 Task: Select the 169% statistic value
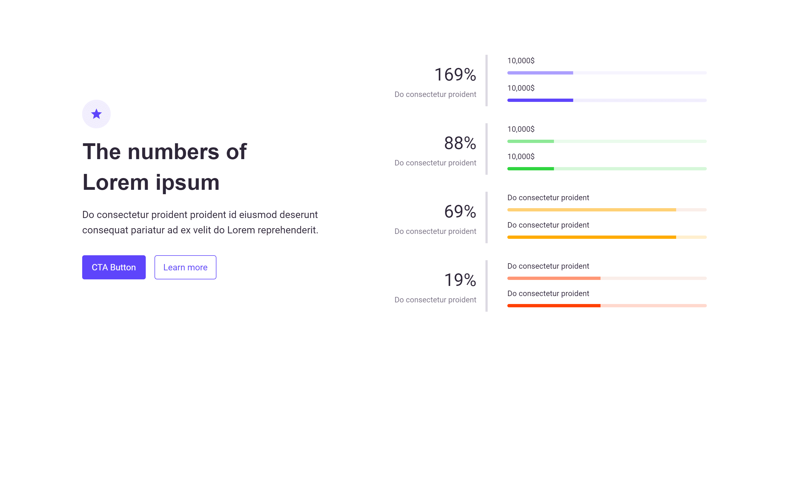pos(455,75)
